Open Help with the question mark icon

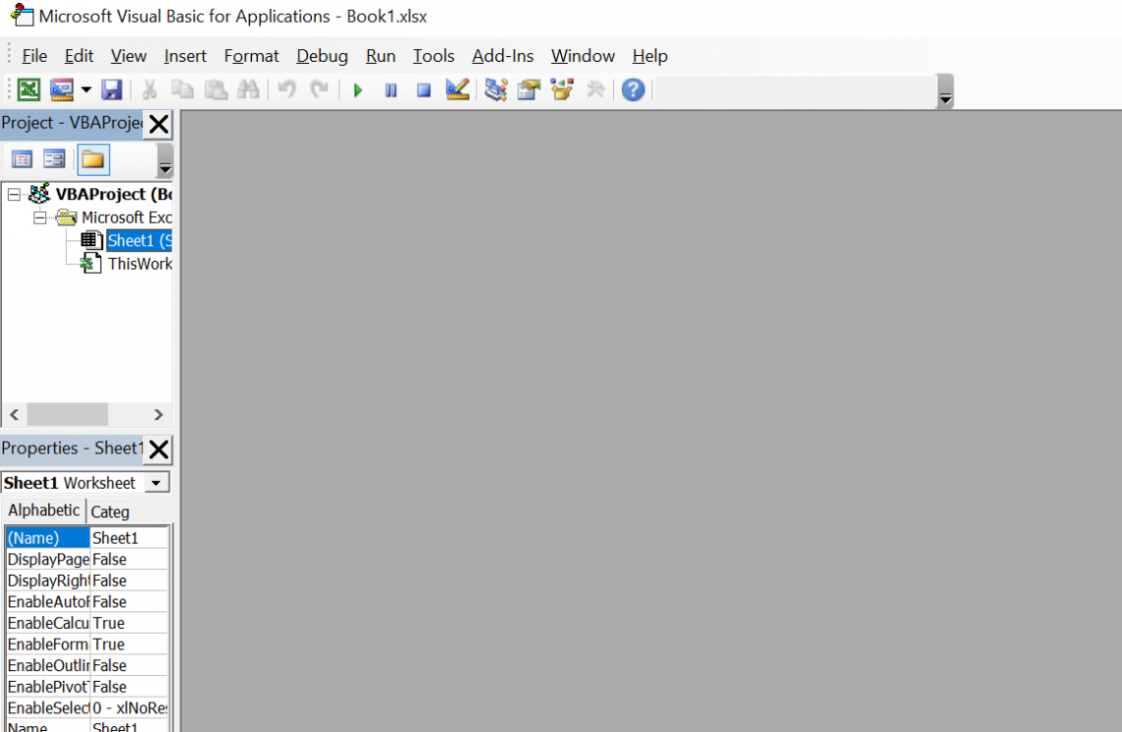coord(633,91)
